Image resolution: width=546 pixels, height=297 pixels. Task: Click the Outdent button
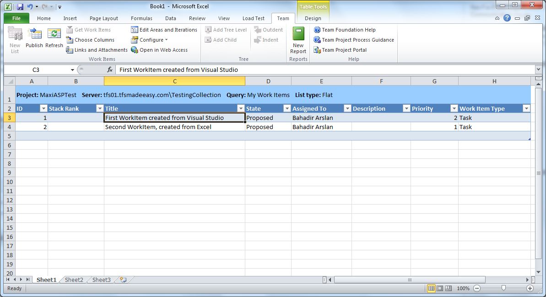(268, 30)
